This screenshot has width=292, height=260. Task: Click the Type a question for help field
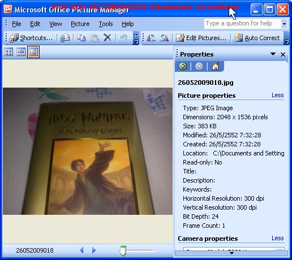[x=243, y=24]
